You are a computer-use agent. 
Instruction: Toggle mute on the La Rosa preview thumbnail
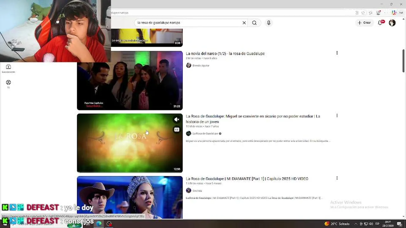pos(177,119)
